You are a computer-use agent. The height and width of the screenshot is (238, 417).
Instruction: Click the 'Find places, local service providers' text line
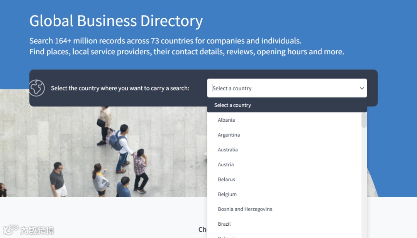click(x=187, y=52)
